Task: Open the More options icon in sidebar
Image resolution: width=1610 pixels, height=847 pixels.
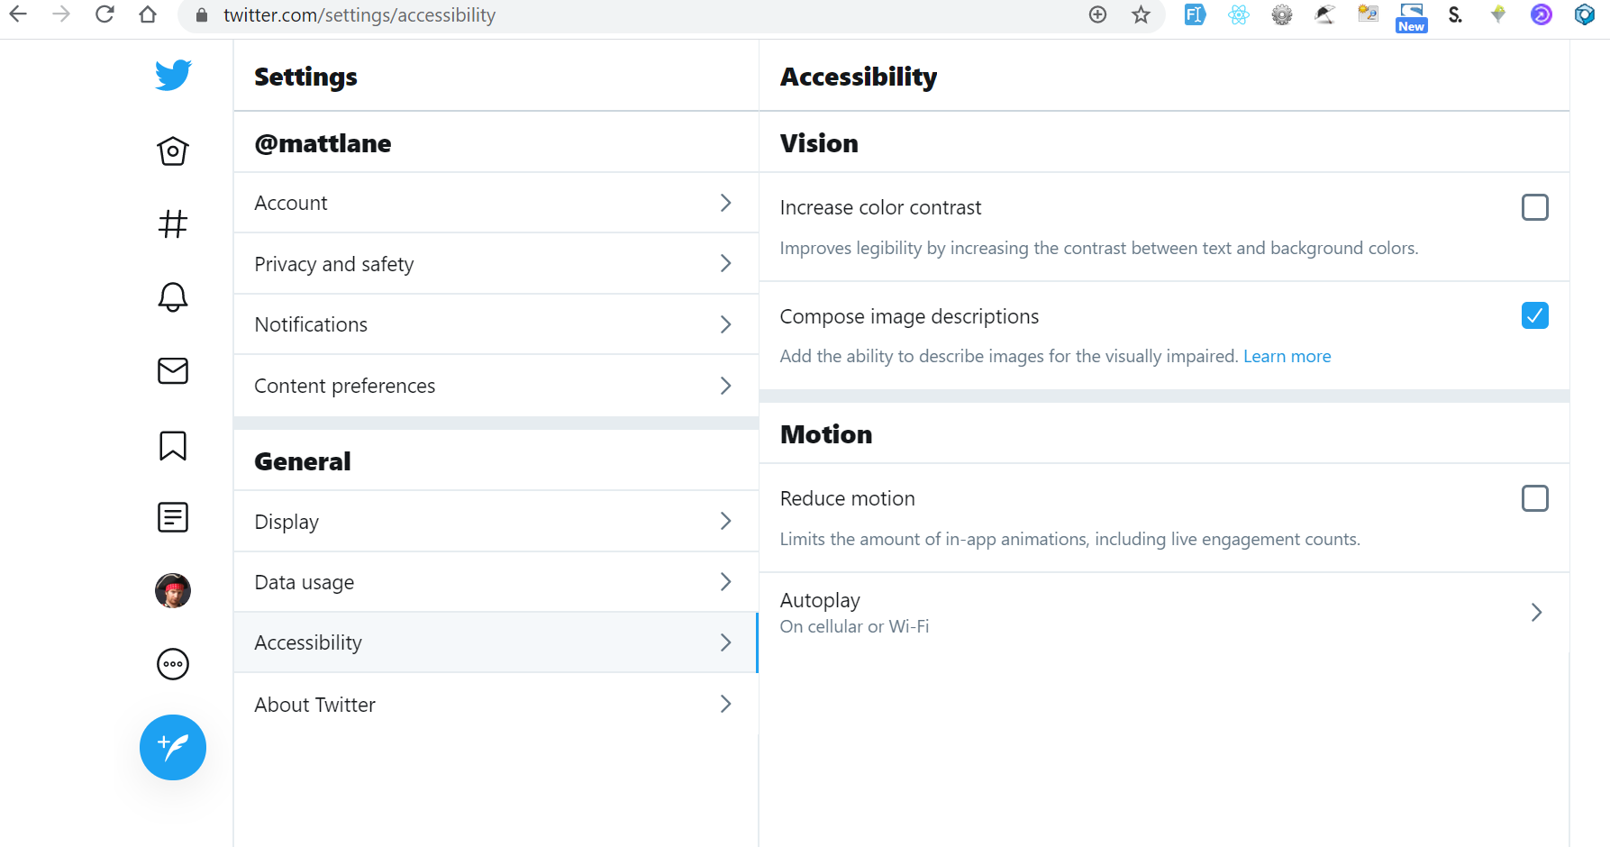Action: pyautogui.click(x=172, y=664)
